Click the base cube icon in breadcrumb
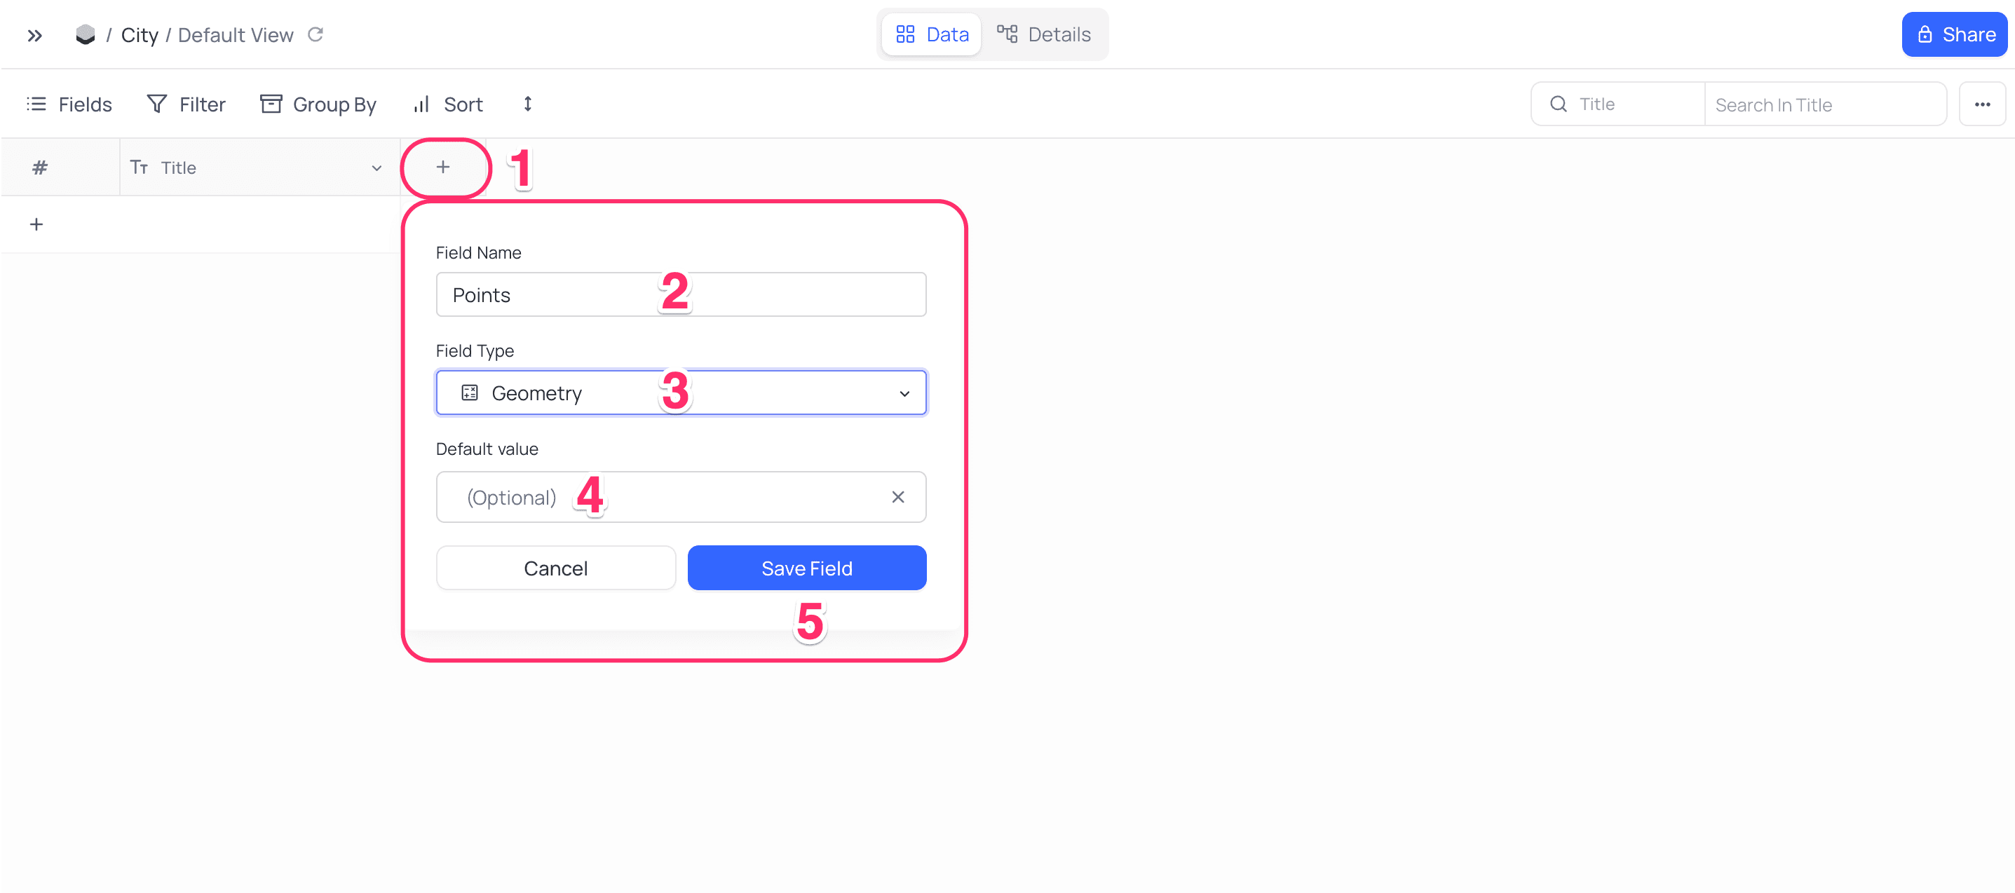Viewport: 2015px width, 893px height. point(86,35)
